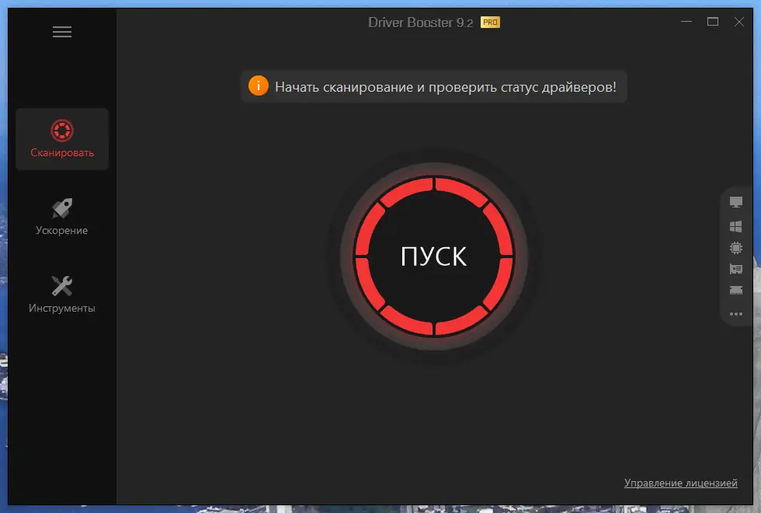
Task: Click the monitor info icon on the right
Action: click(x=735, y=201)
